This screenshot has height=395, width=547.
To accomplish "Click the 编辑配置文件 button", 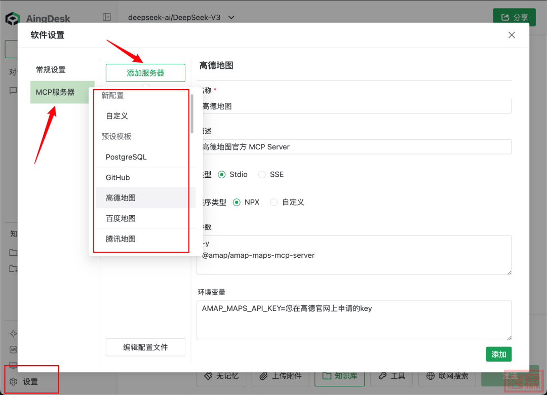I will [145, 347].
